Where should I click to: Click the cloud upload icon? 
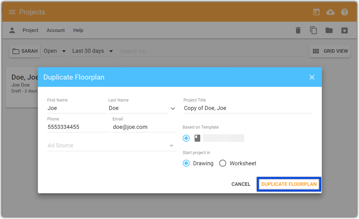click(x=330, y=12)
